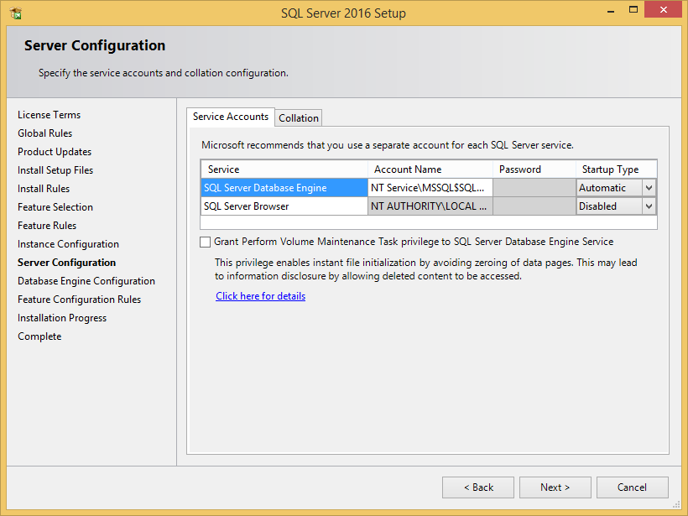Select the SQL Server Browser service row

pos(284,206)
